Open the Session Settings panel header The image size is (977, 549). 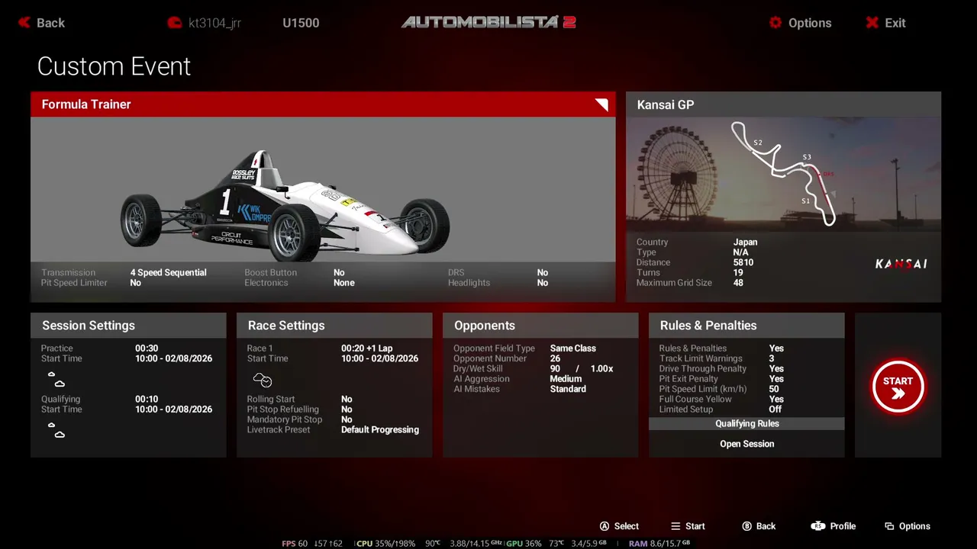pyautogui.click(x=128, y=326)
